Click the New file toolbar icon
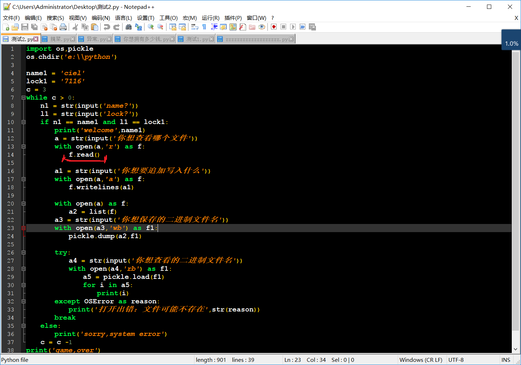The width and height of the screenshot is (521, 365). (6, 27)
